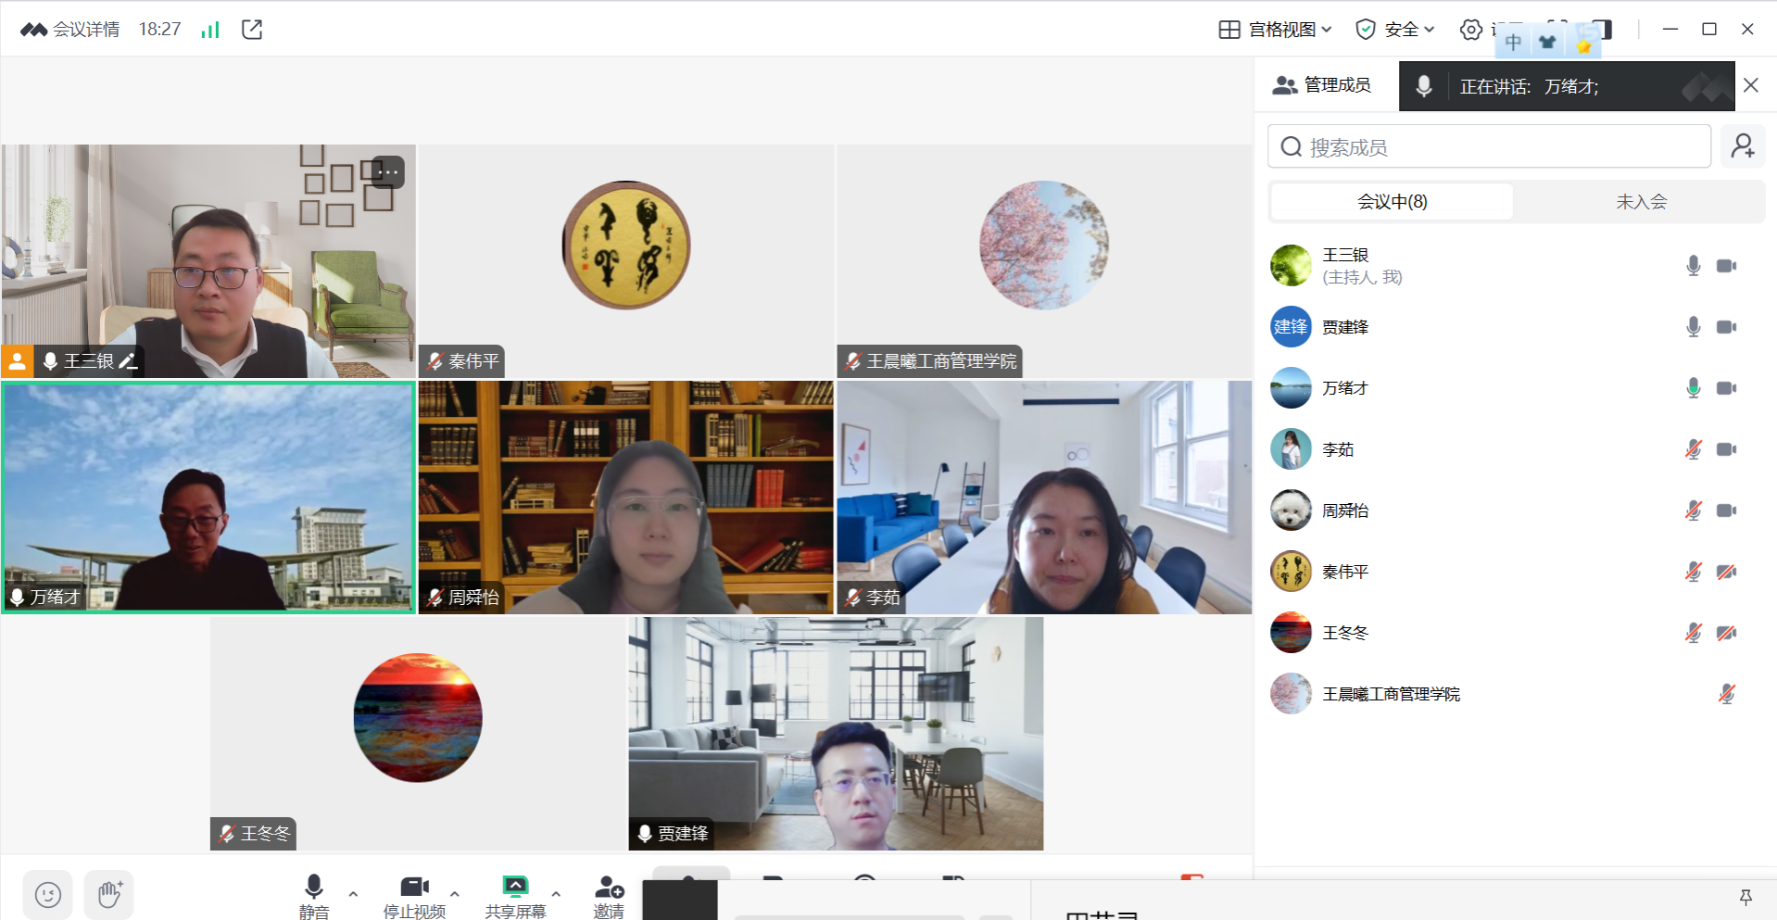Click the network signal strength icon
Screen dimensions: 1777x920
(210, 30)
